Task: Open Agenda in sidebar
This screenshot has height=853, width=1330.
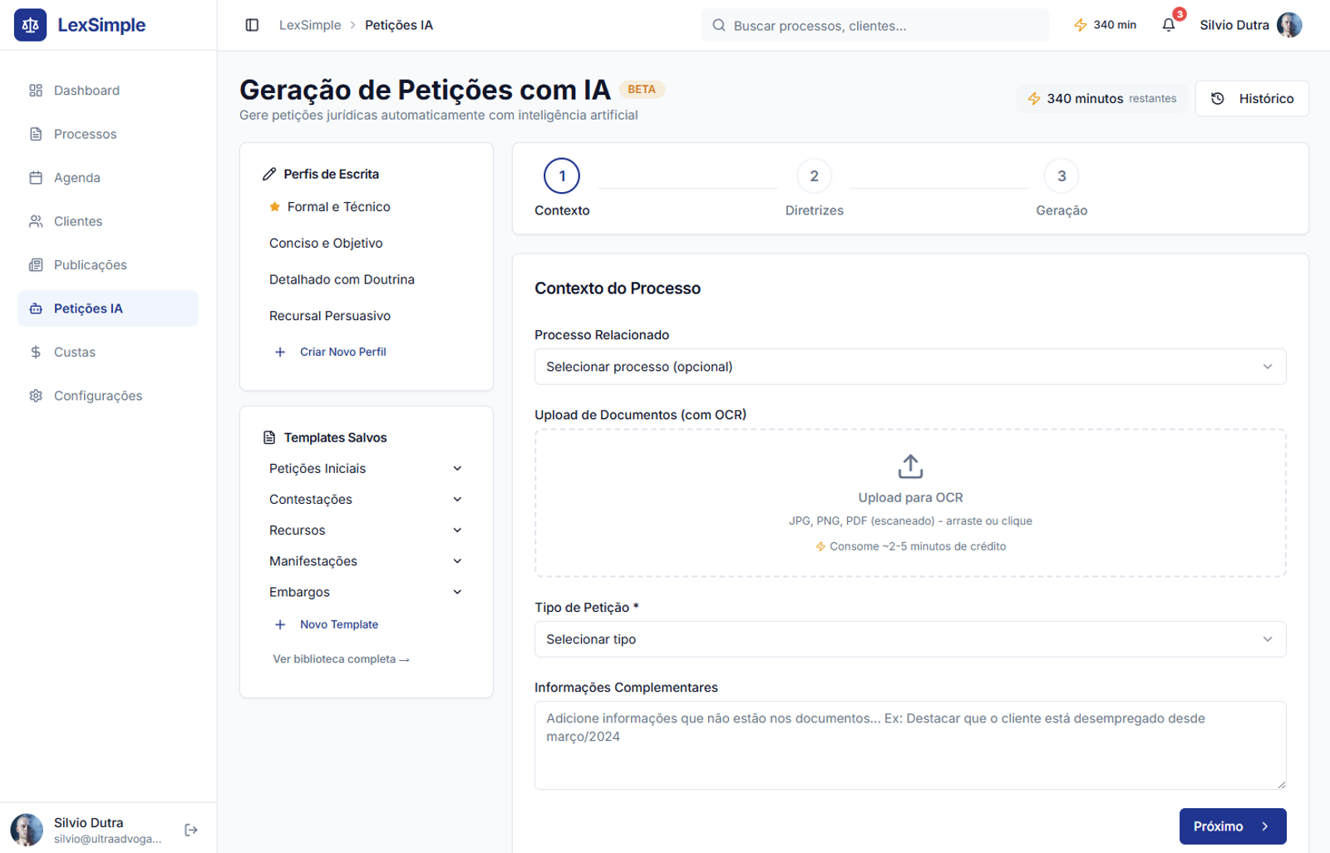Action: pyautogui.click(x=108, y=178)
